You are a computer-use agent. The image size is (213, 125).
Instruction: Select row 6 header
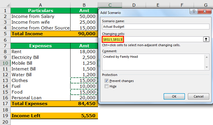(x=5, y=40)
